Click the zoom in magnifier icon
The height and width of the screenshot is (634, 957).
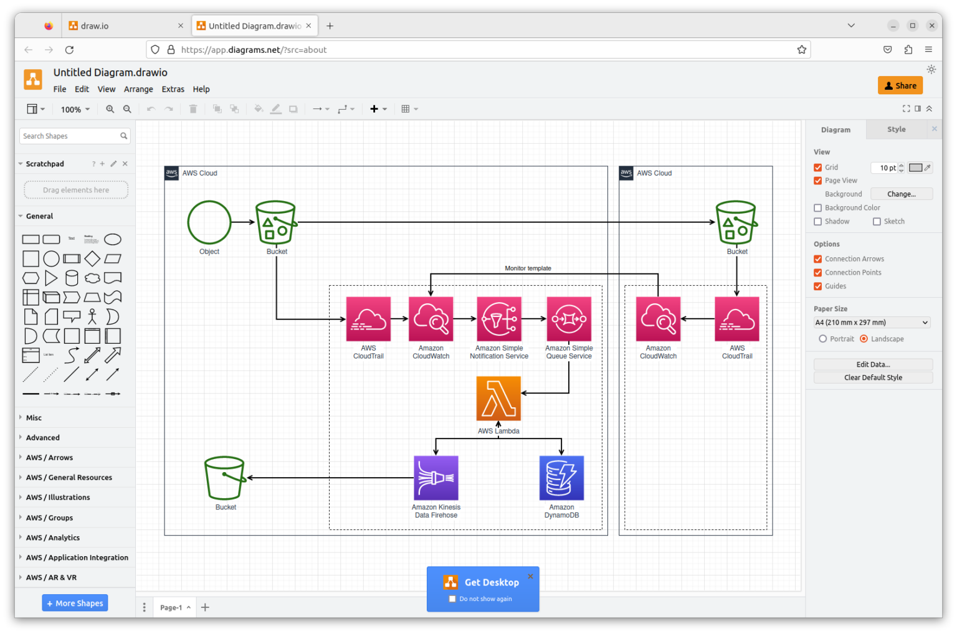110,109
